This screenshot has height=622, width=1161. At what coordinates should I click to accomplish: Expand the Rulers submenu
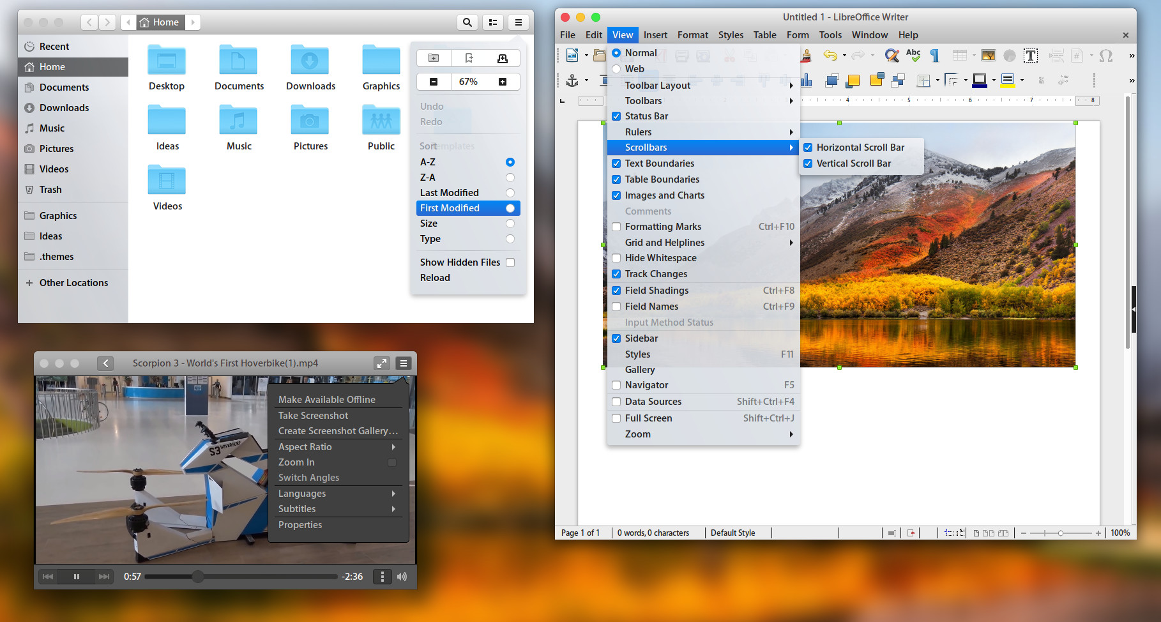click(703, 132)
